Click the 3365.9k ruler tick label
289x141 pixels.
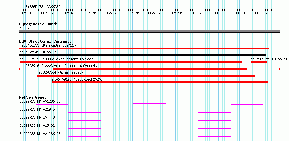[175, 13]
